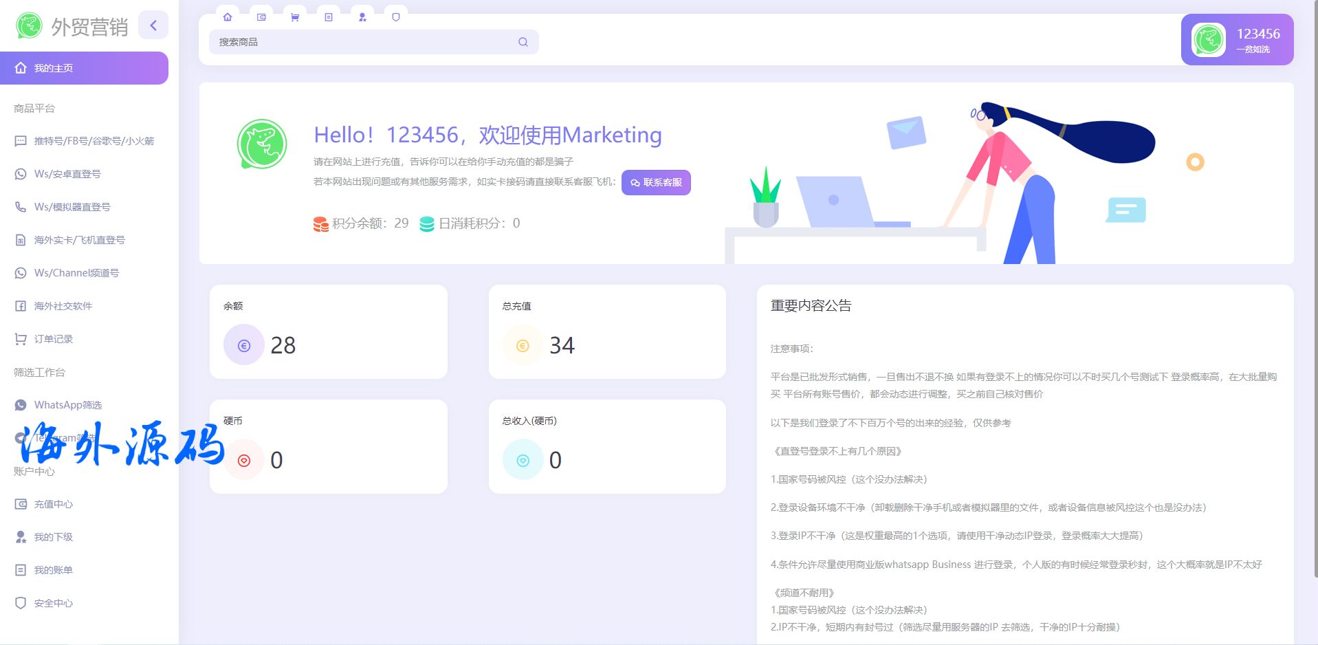Open the wallet icon in top toolbar
1318x645 pixels.
pos(261,17)
